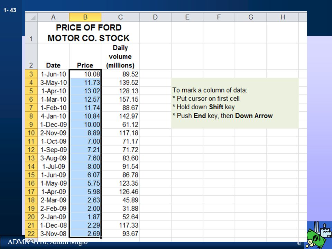Select column D header

[x=155, y=17]
